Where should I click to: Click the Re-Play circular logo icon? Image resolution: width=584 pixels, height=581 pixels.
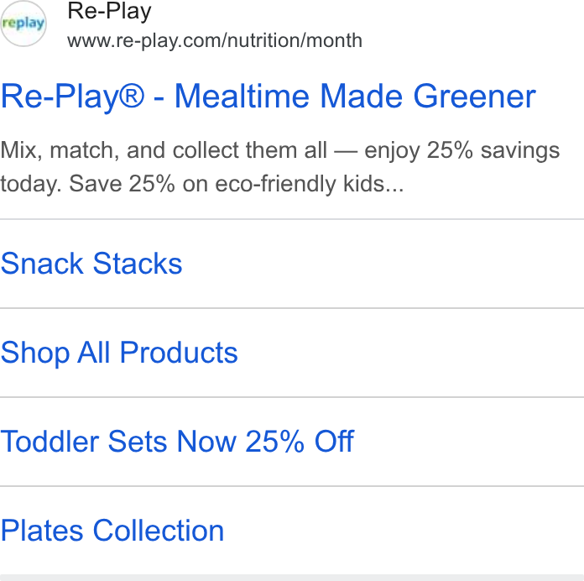(x=23, y=24)
